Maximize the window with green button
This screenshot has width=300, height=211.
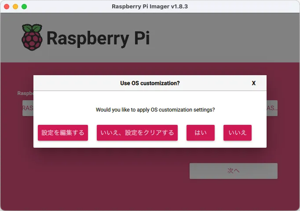24,7
